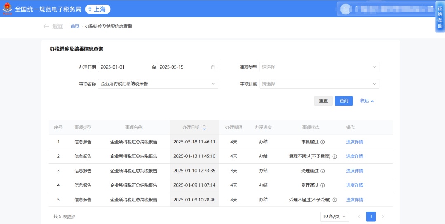Click info icon in row 4 status

(x=323, y=185)
